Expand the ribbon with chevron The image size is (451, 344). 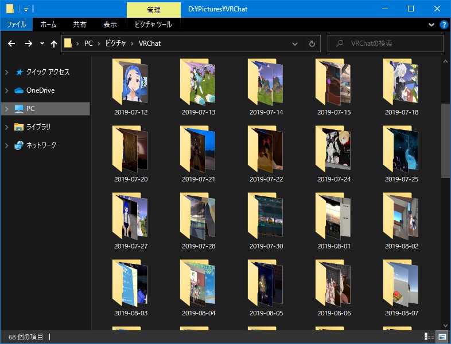(x=431, y=25)
